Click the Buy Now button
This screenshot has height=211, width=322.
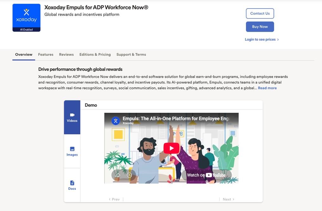click(260, 27)
